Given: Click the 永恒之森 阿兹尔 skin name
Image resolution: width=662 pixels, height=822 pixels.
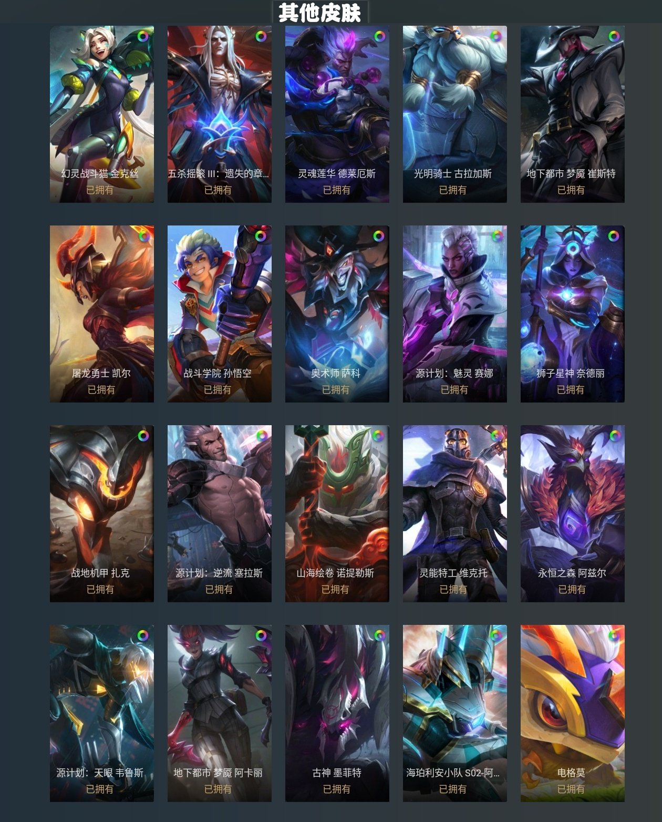Looking at the screenshot, I should click(x=572, y=573).
